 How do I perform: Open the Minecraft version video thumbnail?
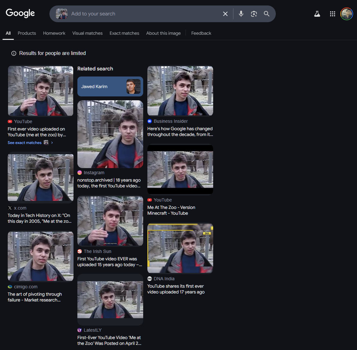[x=180, y=169]
